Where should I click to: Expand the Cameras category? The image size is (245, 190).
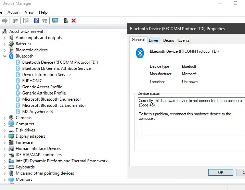point(5,118)
